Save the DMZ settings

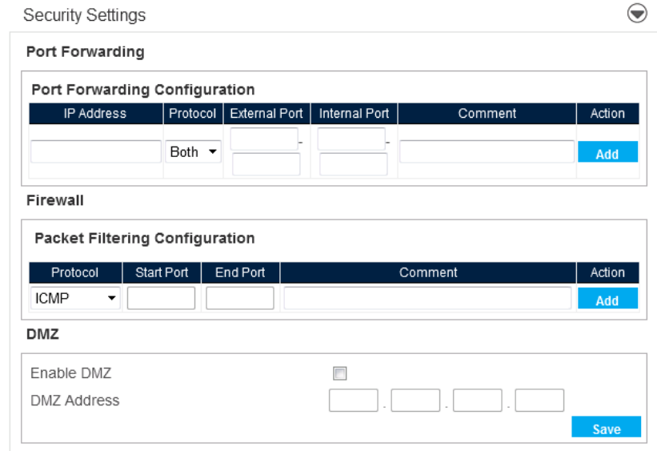click(607, 428)
